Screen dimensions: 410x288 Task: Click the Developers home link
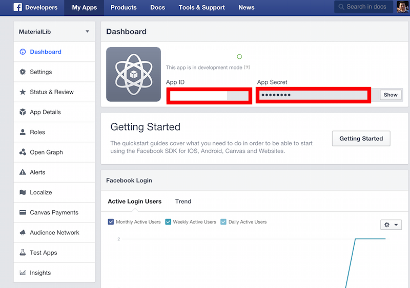tap(42, 8)
